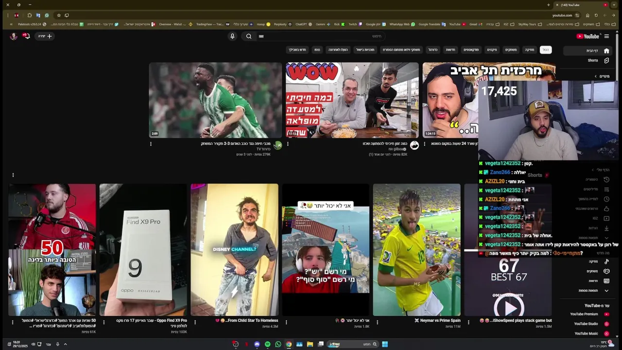This screenshot has height=350, width=622.
Task: Open the WOW restaurant video thumbnail
Action: pyautogui.click(x=352, y=100)
